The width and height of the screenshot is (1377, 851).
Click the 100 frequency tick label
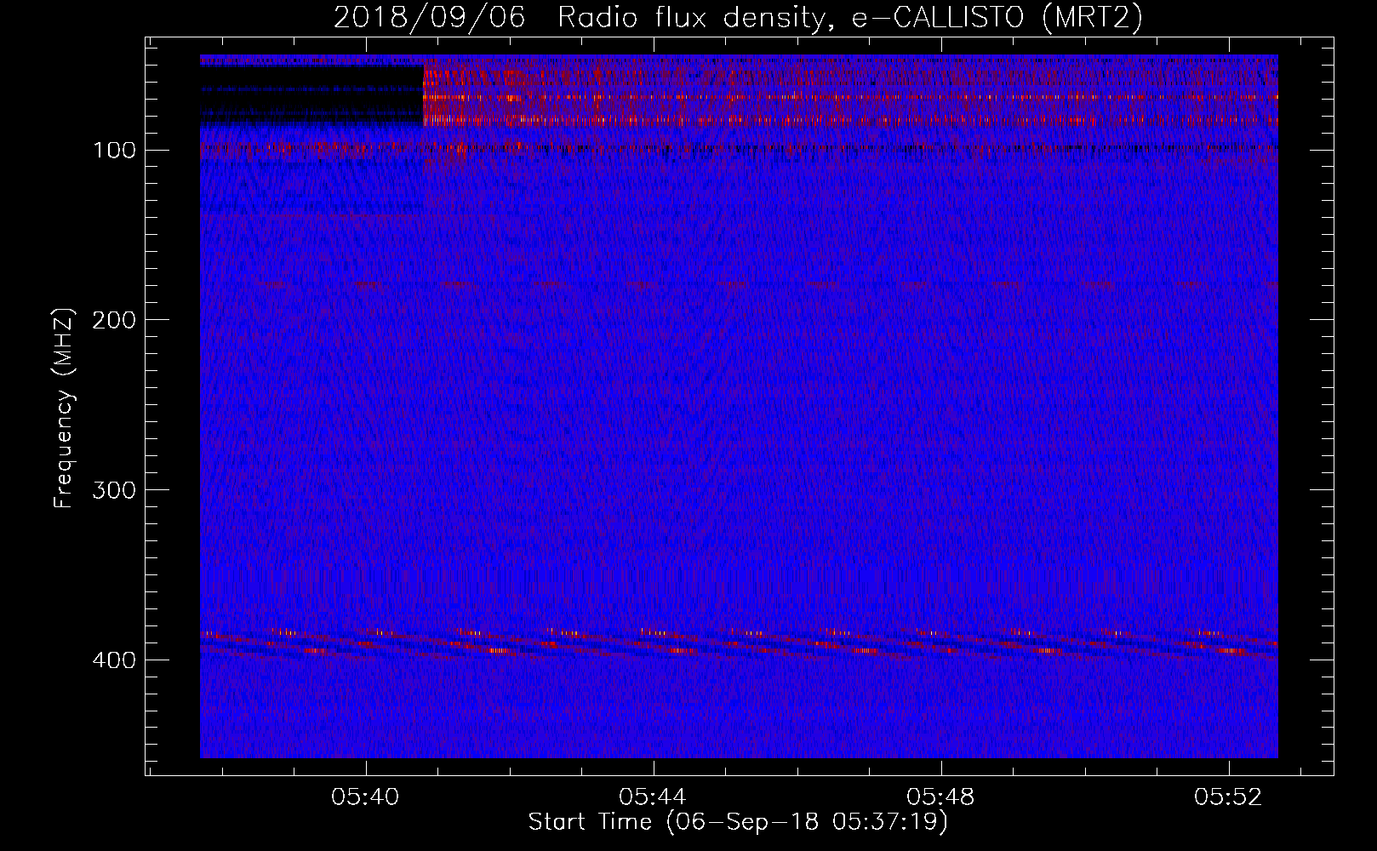pyautogui.click(x=115, y=151)
